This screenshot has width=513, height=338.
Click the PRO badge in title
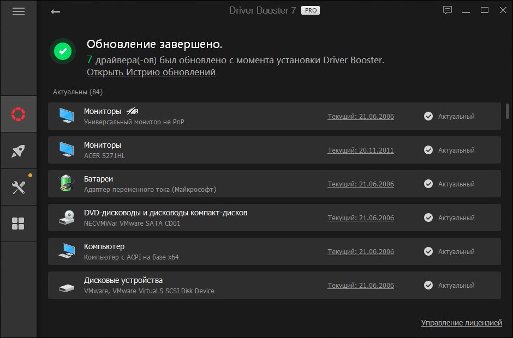coord(311,10)
